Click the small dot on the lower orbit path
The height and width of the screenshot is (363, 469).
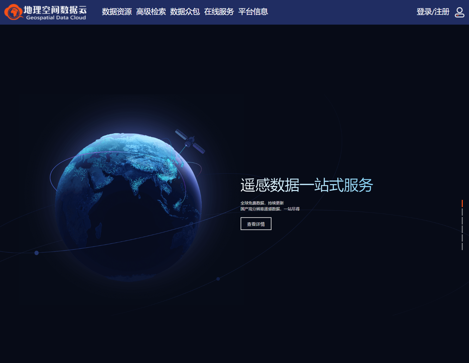218,279
